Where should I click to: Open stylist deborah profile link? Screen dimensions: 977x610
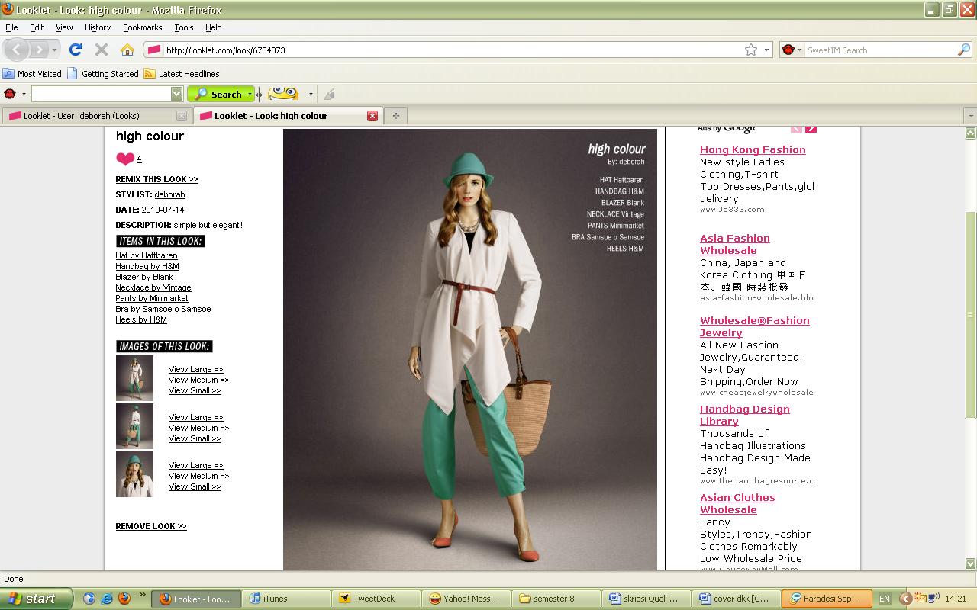point(169,194)
